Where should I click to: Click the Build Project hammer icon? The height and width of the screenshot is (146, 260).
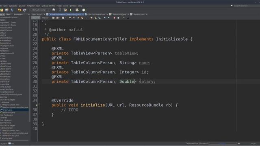coord(60,10)
